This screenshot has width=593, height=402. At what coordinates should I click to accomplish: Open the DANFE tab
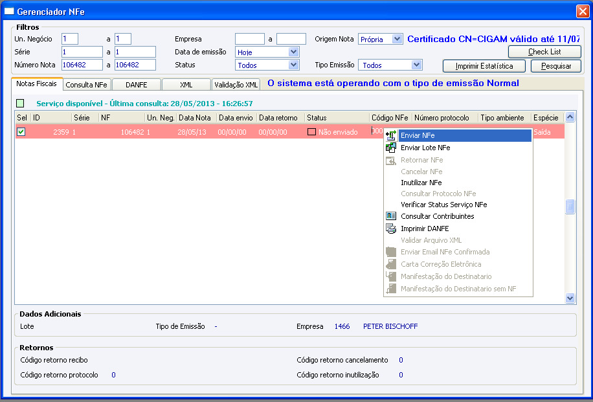(137, 85)
